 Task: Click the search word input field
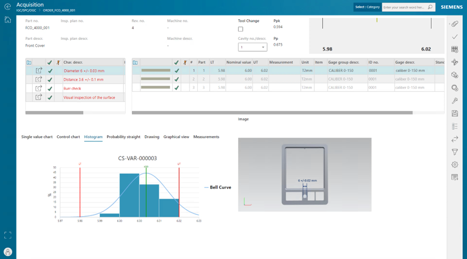point(404,7)
